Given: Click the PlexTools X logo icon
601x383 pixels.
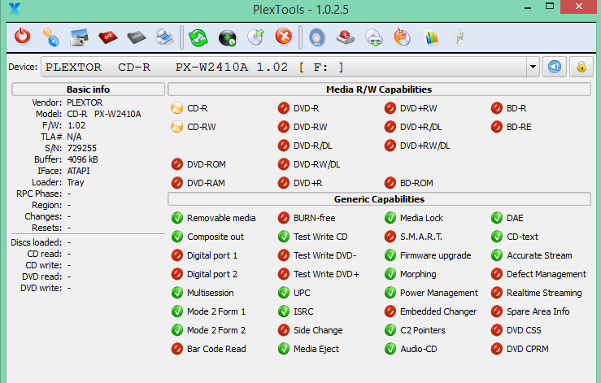Looking at the screenshot, I should [x=15, y=9].
